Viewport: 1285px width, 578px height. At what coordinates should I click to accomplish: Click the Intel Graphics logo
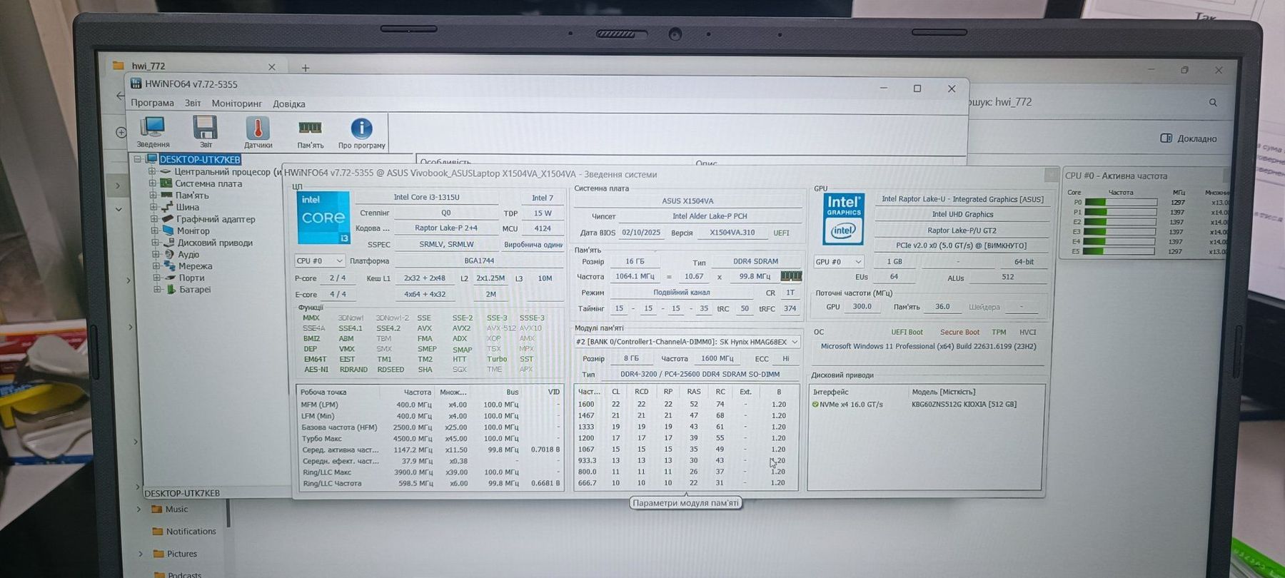843,218
